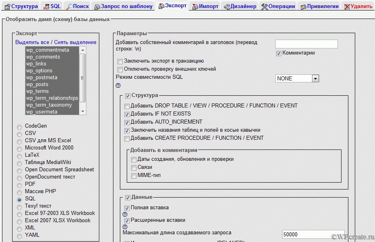Select the PDF export format
375x242 pixels.
tap(19, 185)
